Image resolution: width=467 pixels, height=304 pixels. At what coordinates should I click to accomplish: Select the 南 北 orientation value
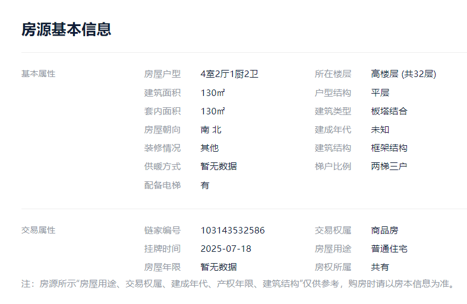(211, 130)
